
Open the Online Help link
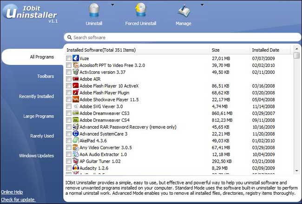point(13,192)
